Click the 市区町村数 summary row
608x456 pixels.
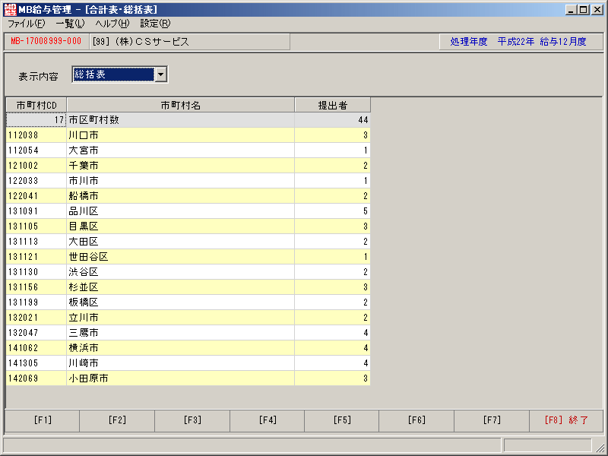[188, 120]
